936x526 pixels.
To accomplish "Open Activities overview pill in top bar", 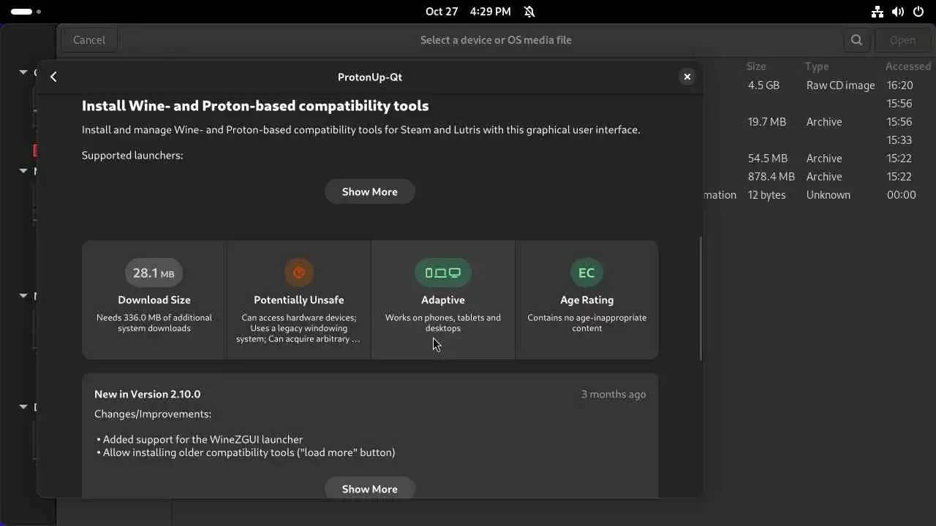I will [26, 12].
